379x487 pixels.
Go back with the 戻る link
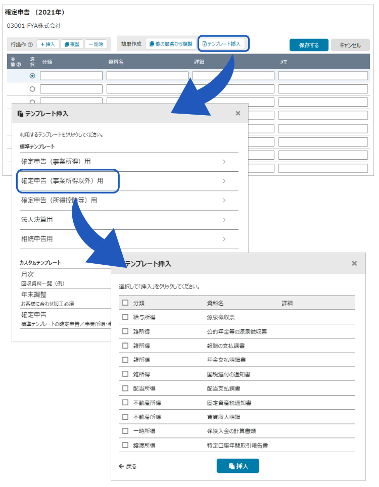[127, 466]
